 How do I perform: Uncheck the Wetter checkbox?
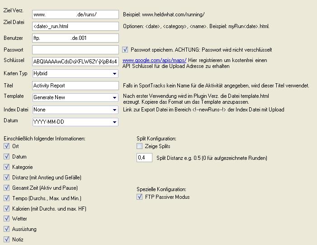tap(7, 219)
